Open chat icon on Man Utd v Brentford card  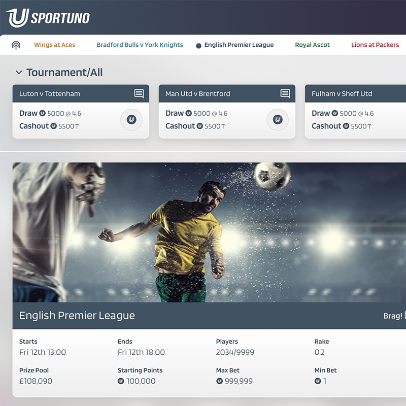pos(285,93)
